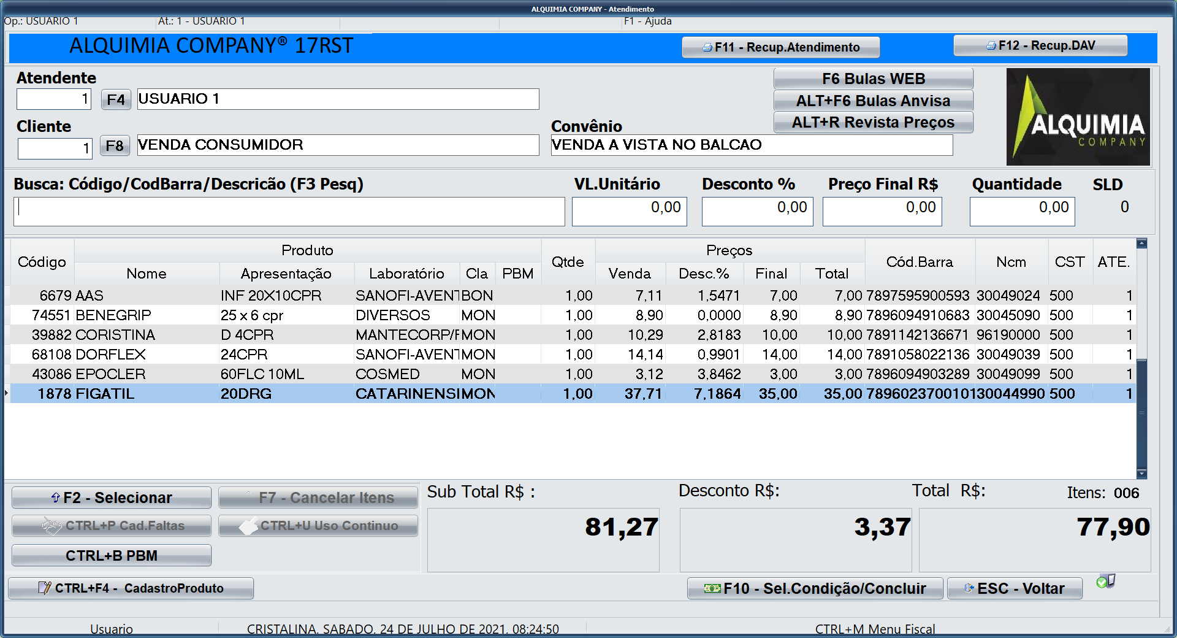Click the Alquimia Company logo image
The height and width of the screenshot is (638, 1177).
pos(1078,117)
